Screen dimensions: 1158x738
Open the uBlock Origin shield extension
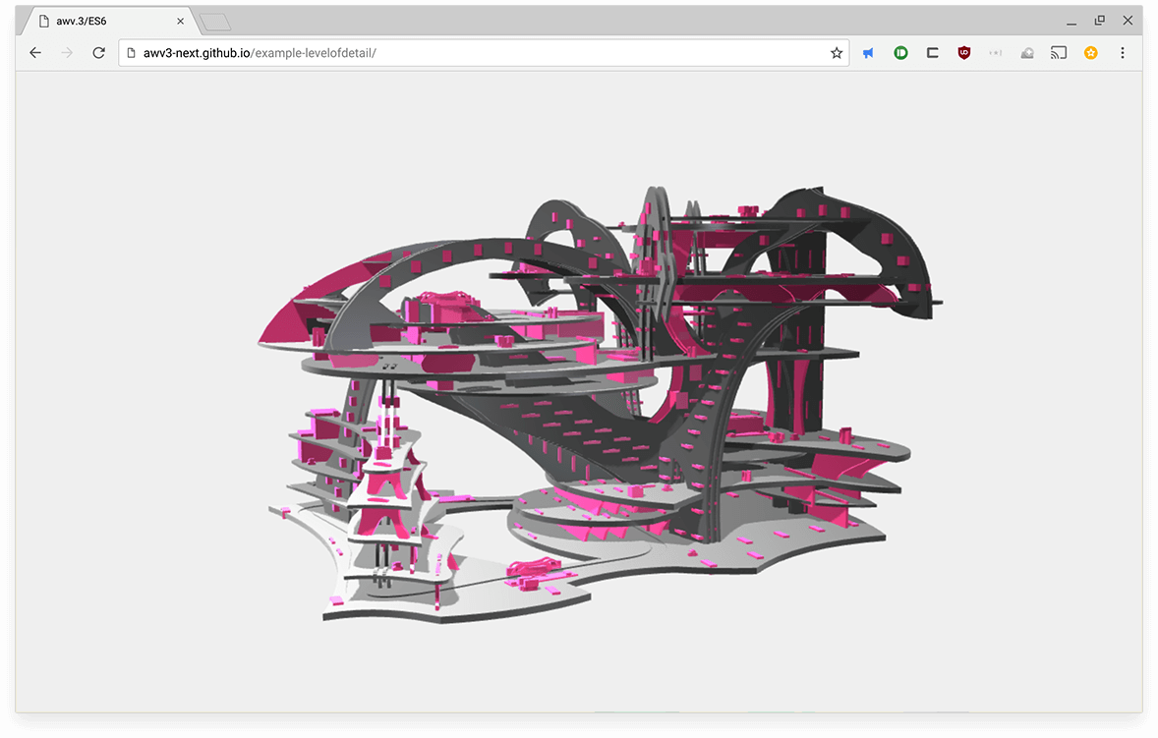pyautogui.click(x=964, y=53)
